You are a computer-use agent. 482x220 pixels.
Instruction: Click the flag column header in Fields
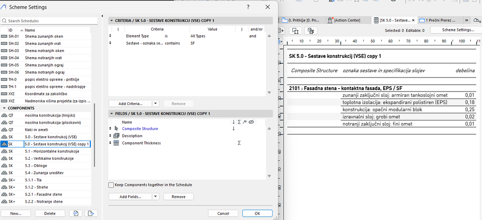[x=245, y=122]
